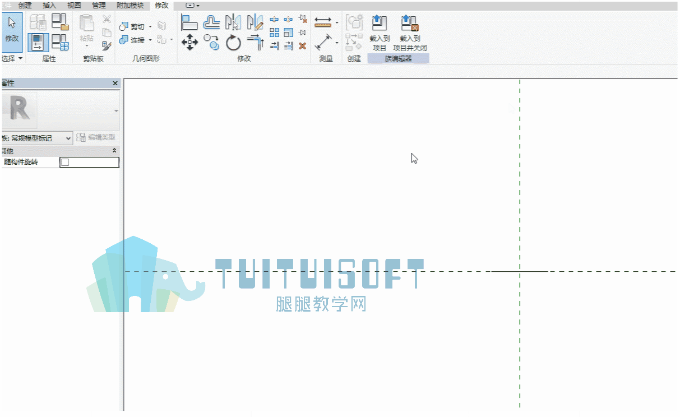This screenshot has height=417, width=680.
Task: Click the Move tool icon
Action: click(190, 42)
